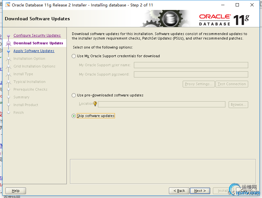Click the Browse button for location
262x198 pixels.
[x=238, y=104]
